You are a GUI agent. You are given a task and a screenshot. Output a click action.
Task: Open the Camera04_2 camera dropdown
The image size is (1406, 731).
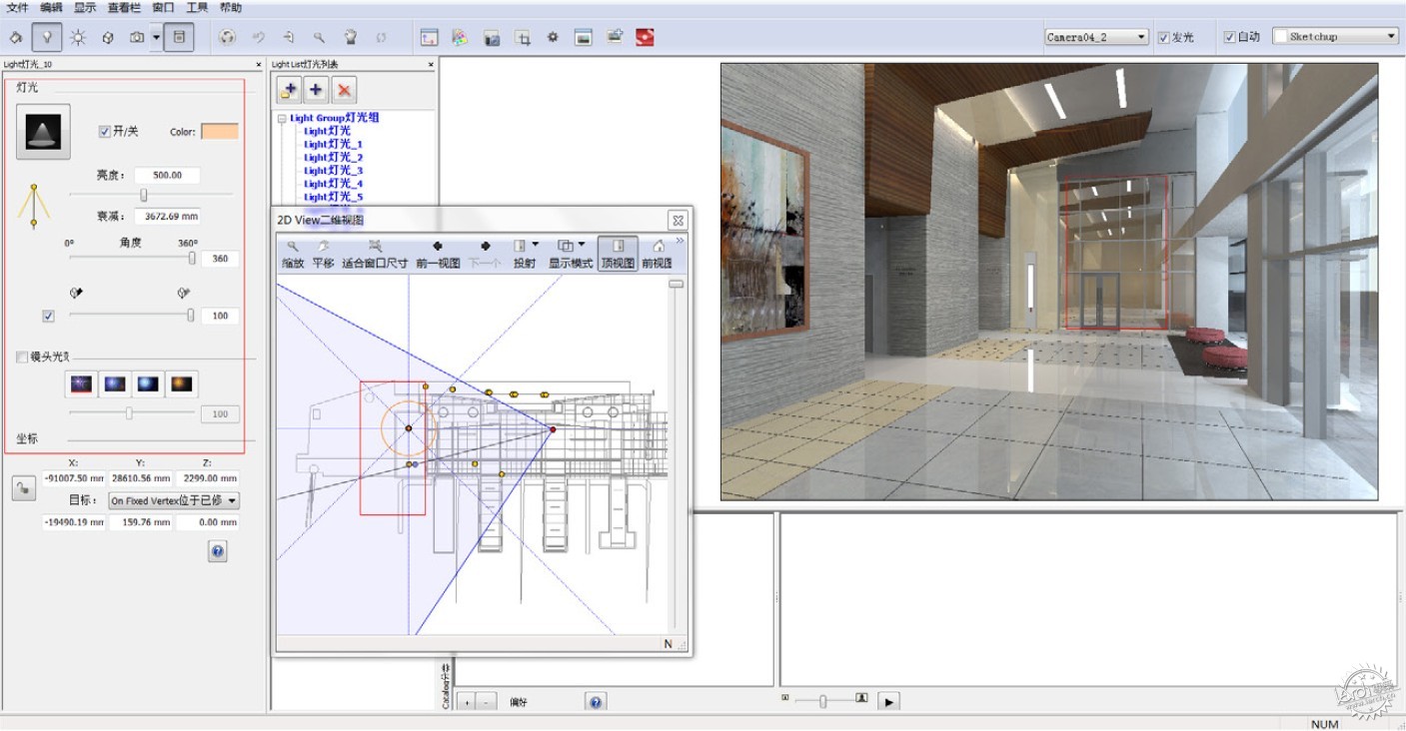(1096, 37)
